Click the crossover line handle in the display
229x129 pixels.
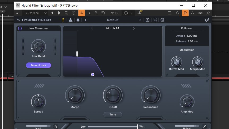pos(77,54)
